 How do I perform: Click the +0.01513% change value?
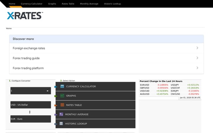pyautogui.click(x=193, y=85)
